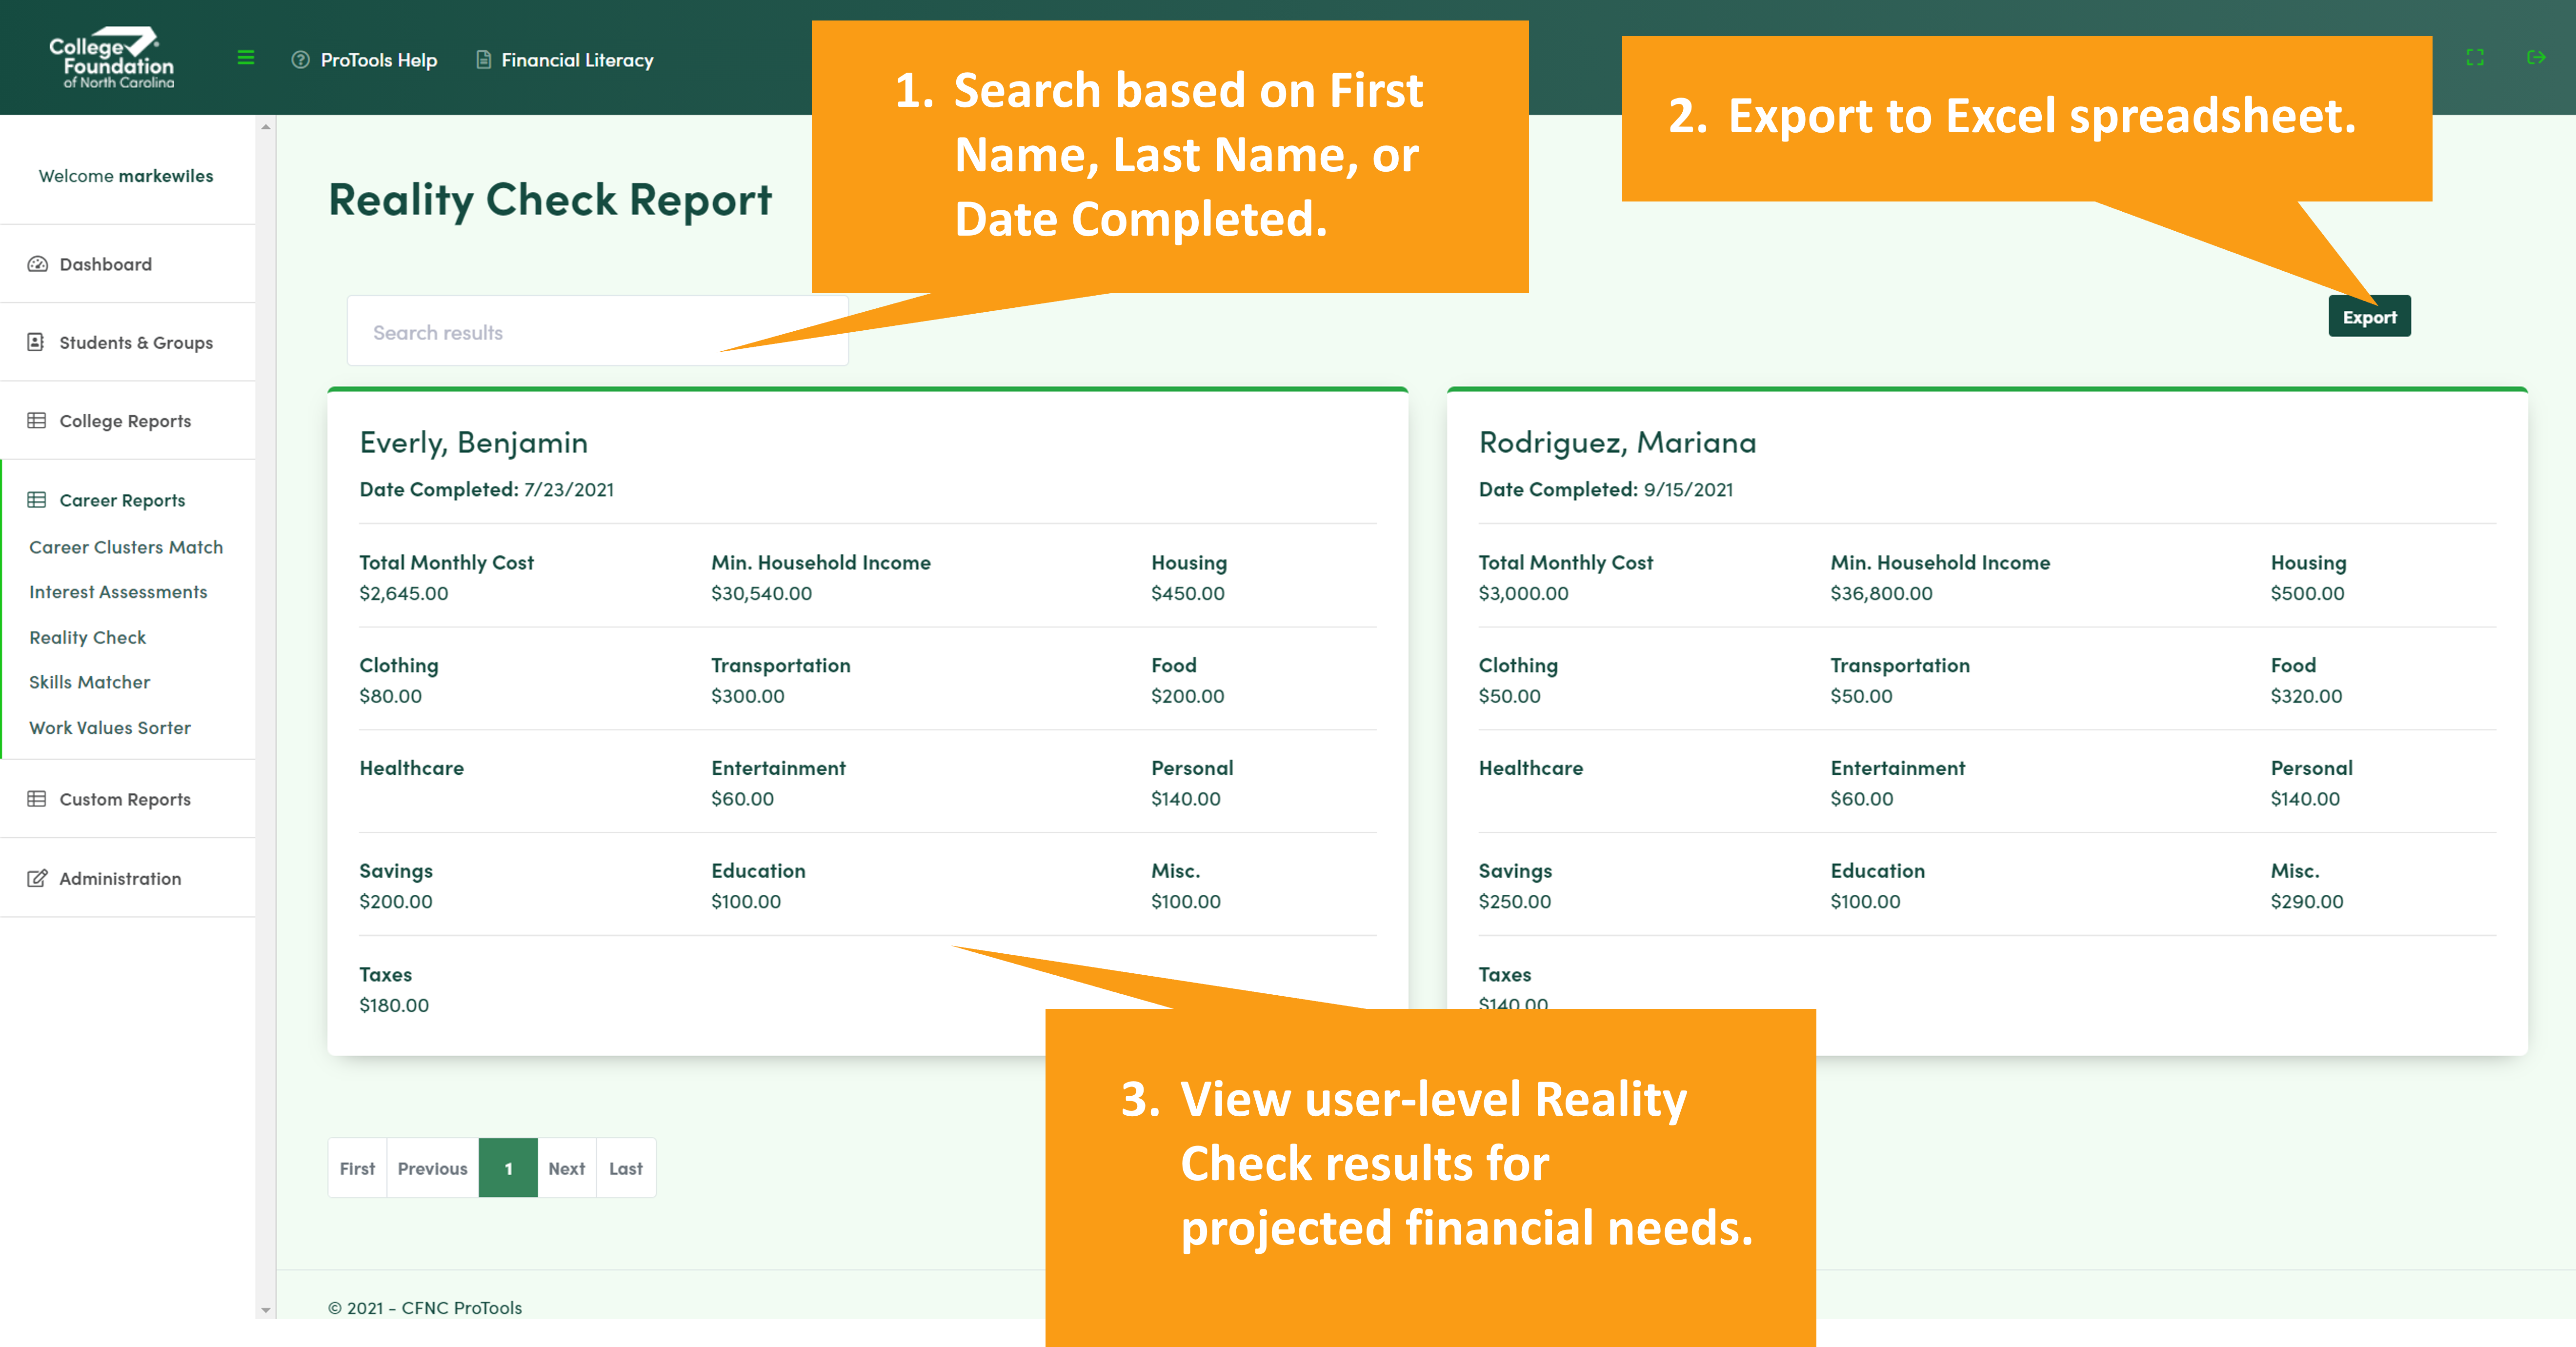Click the Export button
The image size is (2576, 1347).
pyautogui.click(x=2369, y=317)
